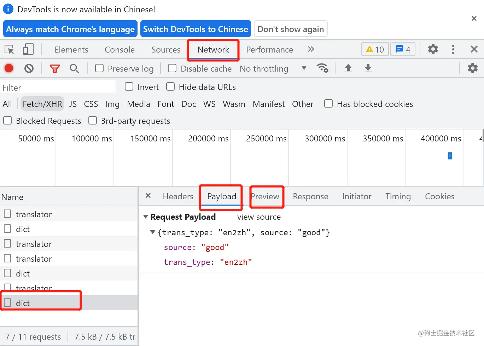Screen dimensions: 484x346
Task: Click Don't show again
Action: coord(291,29)
